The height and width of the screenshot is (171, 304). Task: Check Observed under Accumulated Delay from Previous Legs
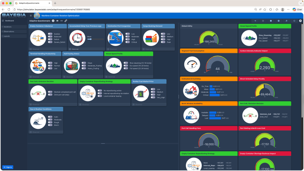(x=70, y=49)
